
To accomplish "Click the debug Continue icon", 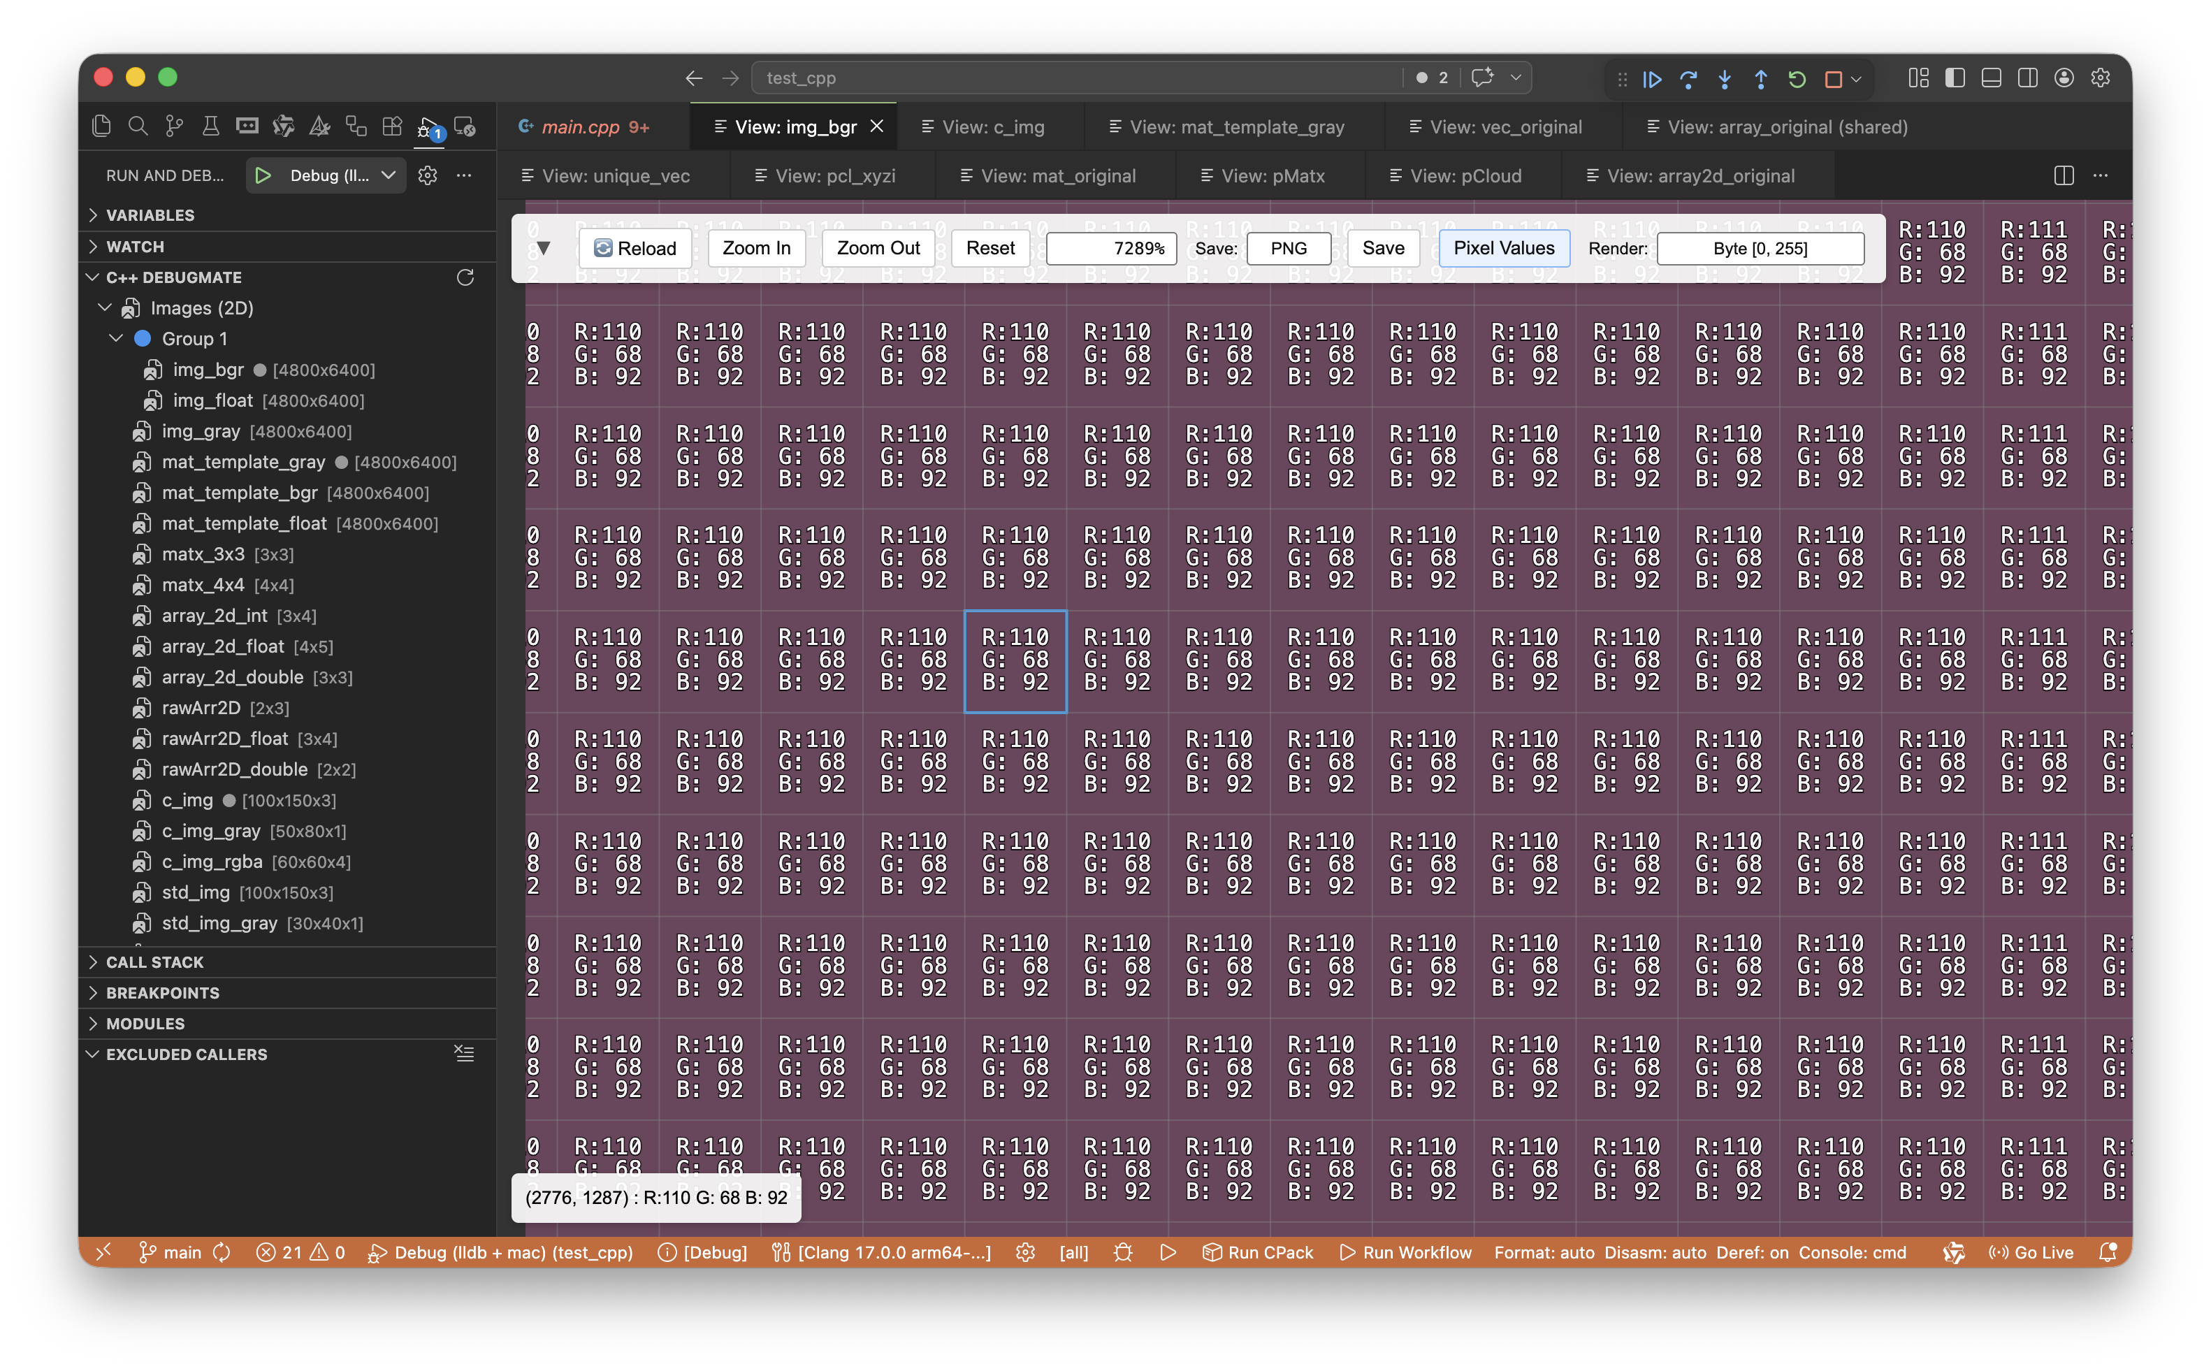I will point(1652,79).
